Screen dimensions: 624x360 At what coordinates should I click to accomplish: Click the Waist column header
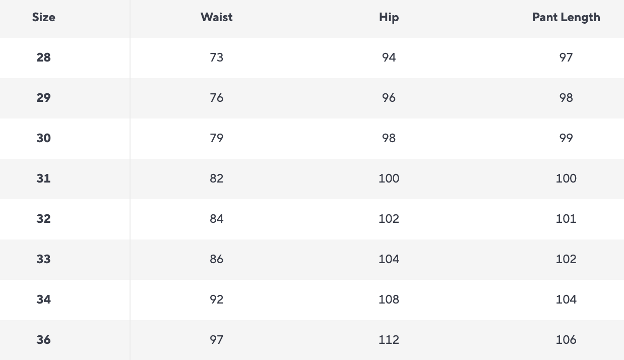216,17
